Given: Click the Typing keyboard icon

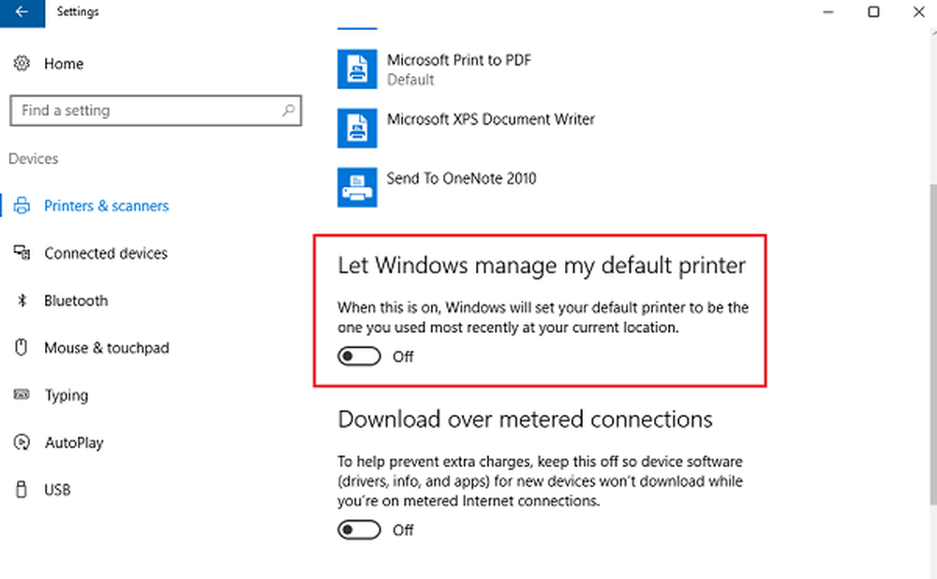Looking at the screenshot, I should pos(22,395).
